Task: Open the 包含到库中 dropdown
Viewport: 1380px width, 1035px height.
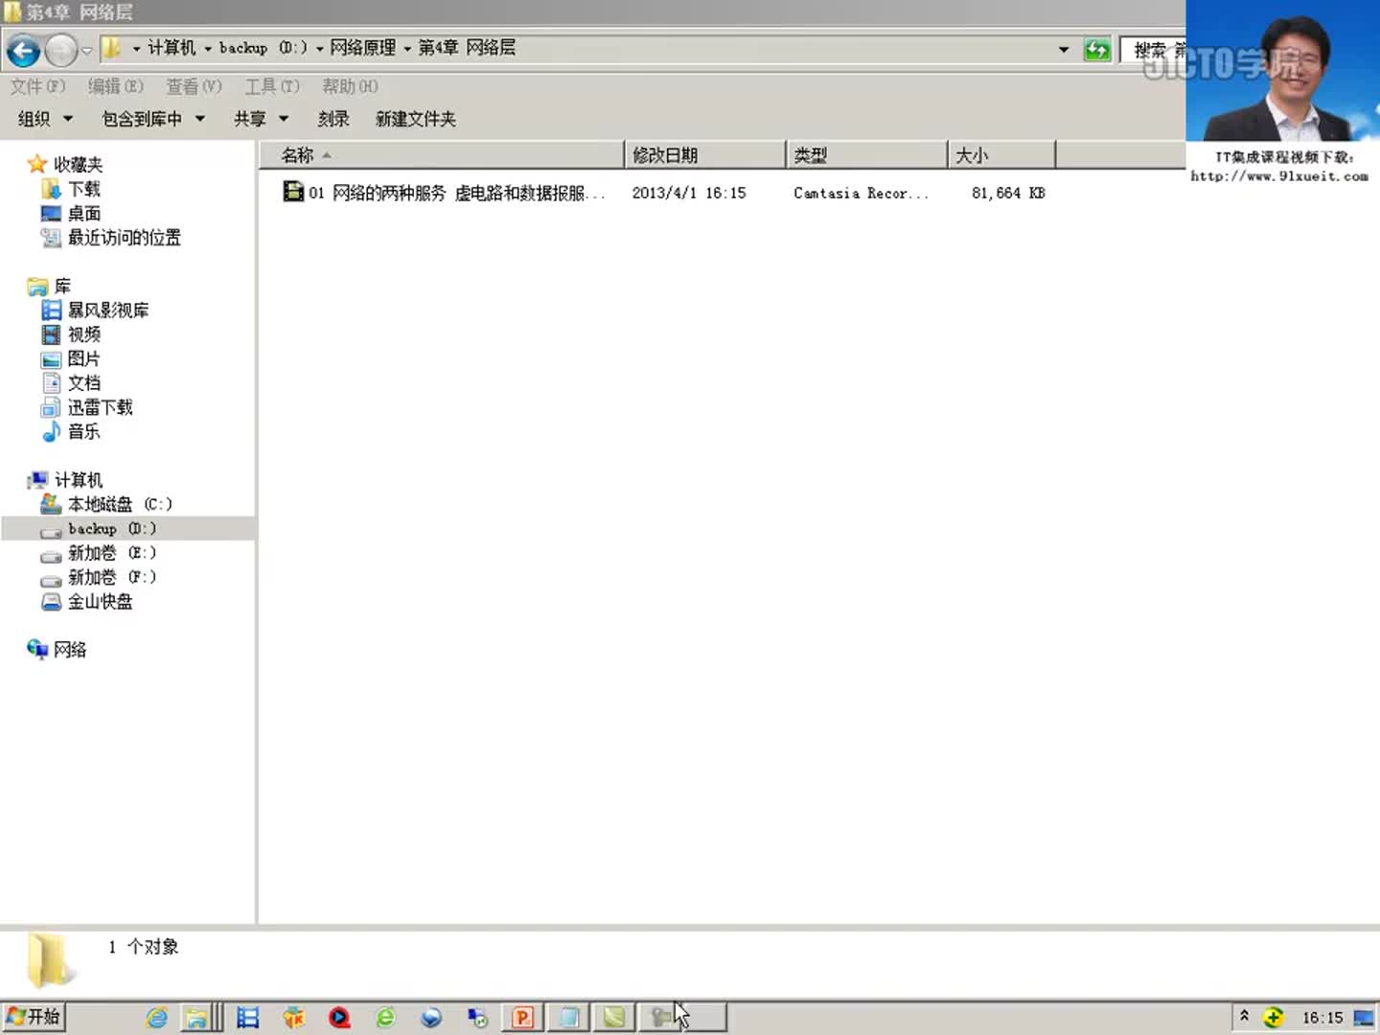Action: pos(153,119)
